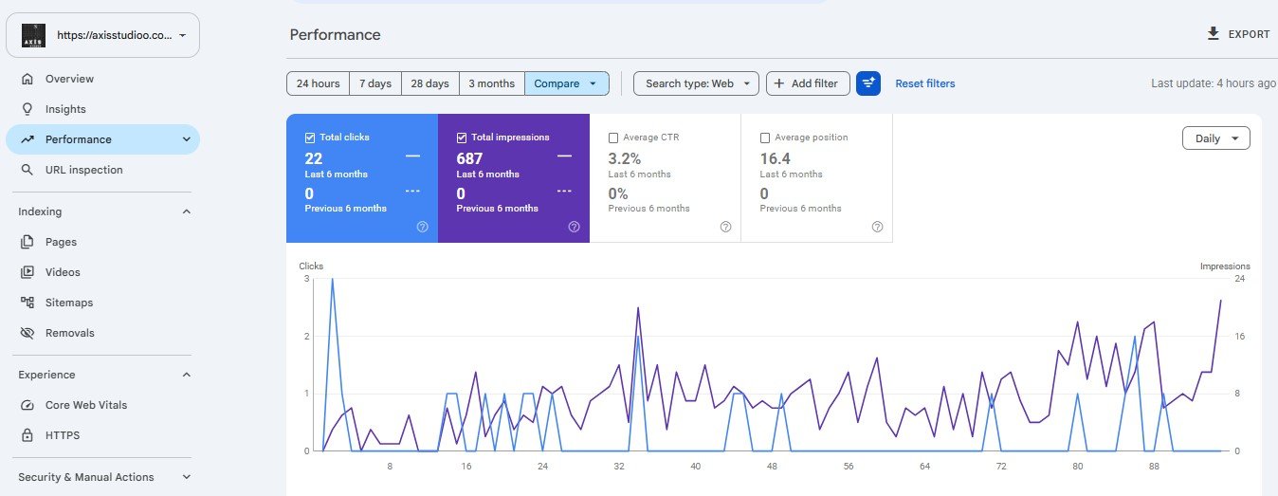Select the 28 days range tab
The image size is (1278, 496).
[429, 83]
